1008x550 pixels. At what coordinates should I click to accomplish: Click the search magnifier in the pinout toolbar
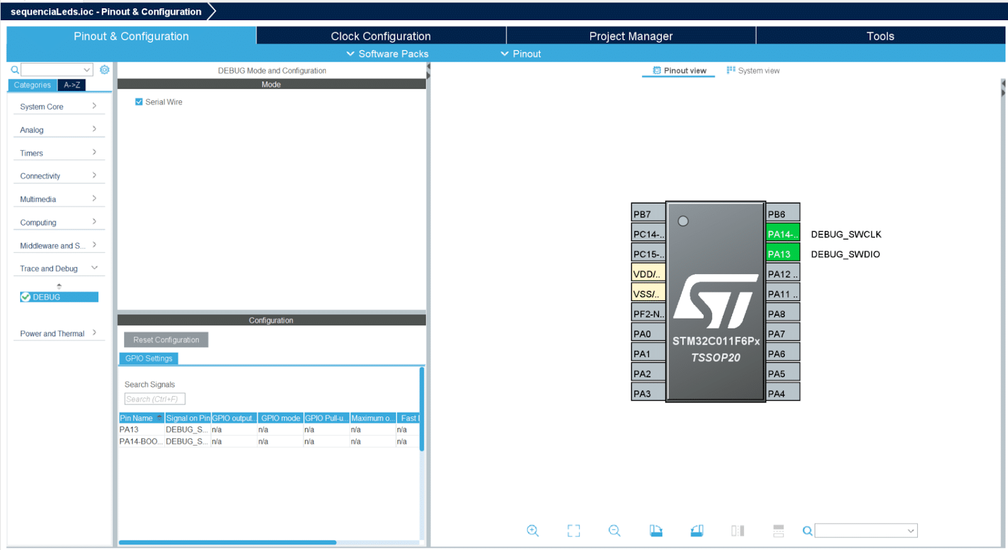click(x=807, y=531)
